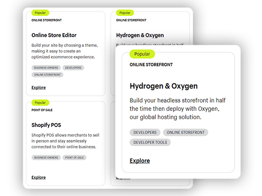The width and height of the screenshot is (262, 196).
Task: Click DEVELOPERS tag in Online Store Editor card
Action: click(73, 67)
